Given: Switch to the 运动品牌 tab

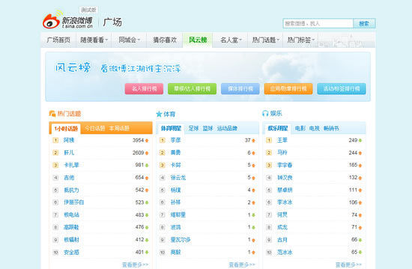Looking at the screenshot, I should tap(227, 129).
